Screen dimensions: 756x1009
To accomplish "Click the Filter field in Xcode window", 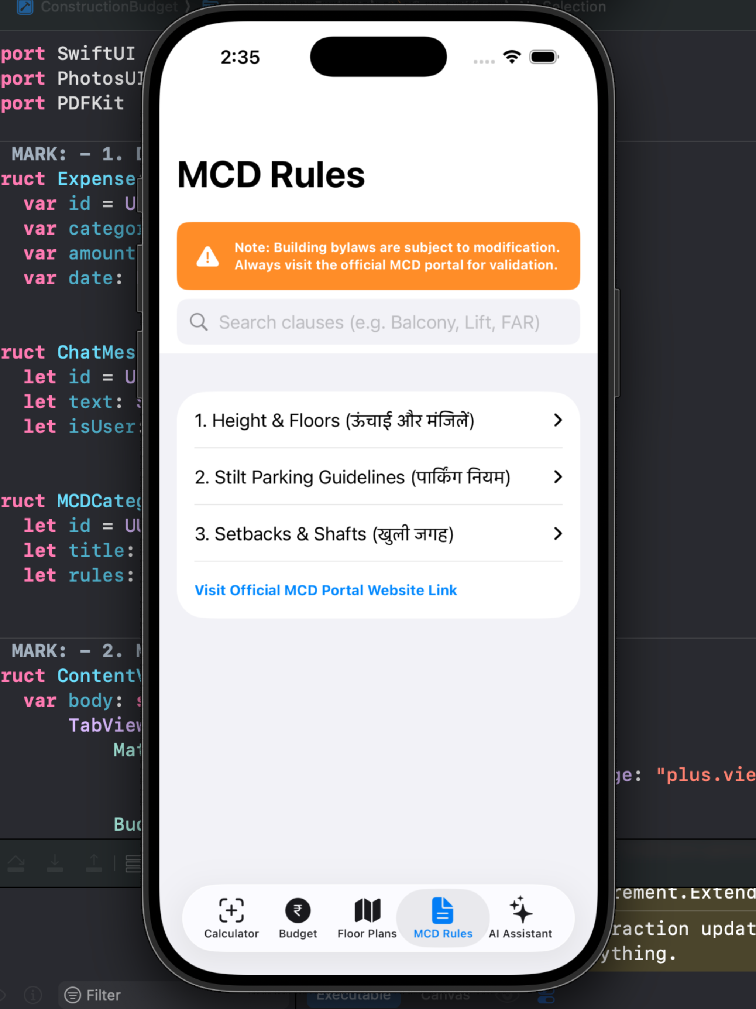I will [x=173, y=995].
